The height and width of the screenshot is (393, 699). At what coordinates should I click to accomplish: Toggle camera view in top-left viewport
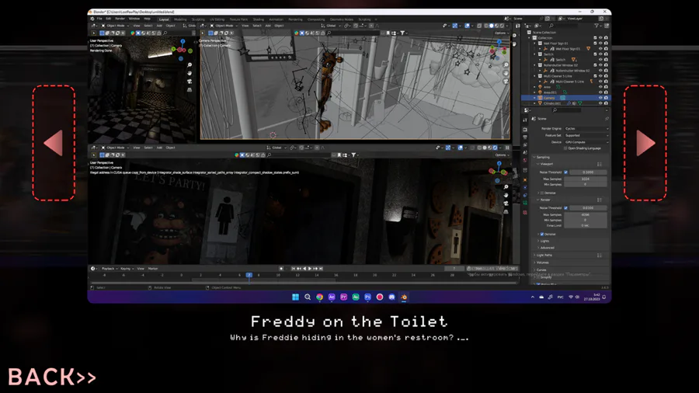190,81
